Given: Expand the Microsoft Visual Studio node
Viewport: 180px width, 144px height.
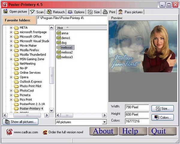Looking at the screenshot, I should point(11,41).
